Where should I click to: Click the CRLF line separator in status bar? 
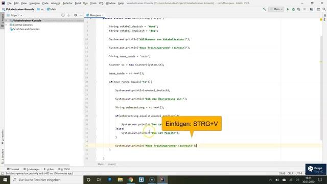click(290, 173)
